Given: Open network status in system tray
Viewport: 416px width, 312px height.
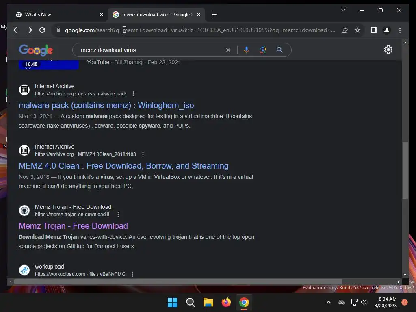Looking at the screenshot, I should tap(354, 302).
